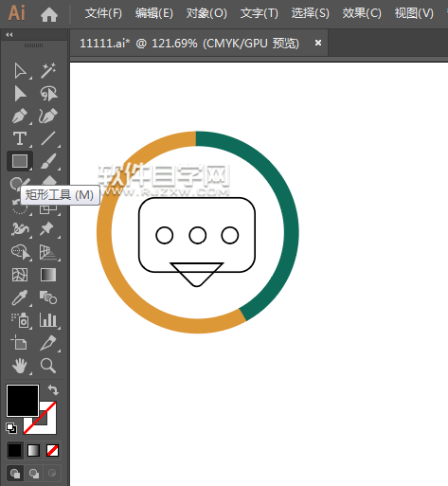Screen dimensions: 448x486
Task: Swap fill and stroke colors
Action: 53,390
